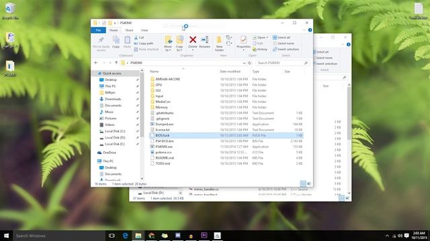Open Local Disk (C:) in navigation pane
Screen dimensions: 430x241
point(115,131)
